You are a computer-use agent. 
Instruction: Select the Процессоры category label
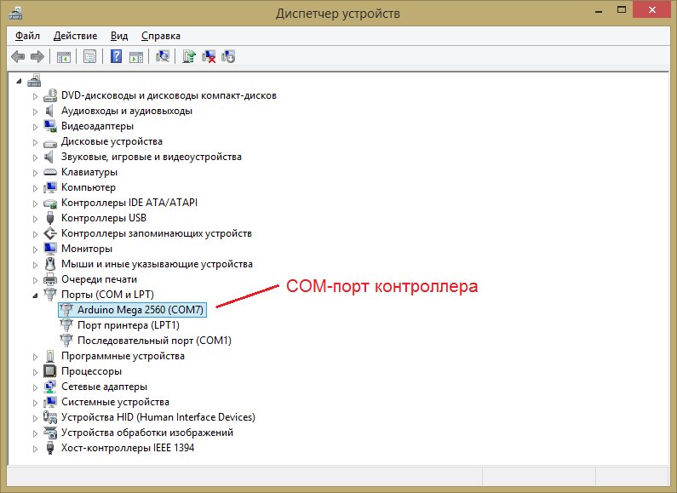pos(91,371)
